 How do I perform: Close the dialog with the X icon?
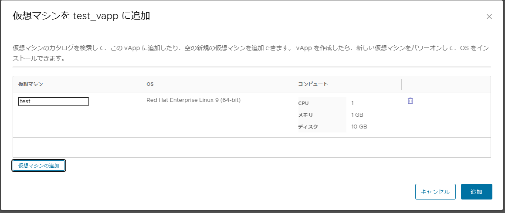489,17
